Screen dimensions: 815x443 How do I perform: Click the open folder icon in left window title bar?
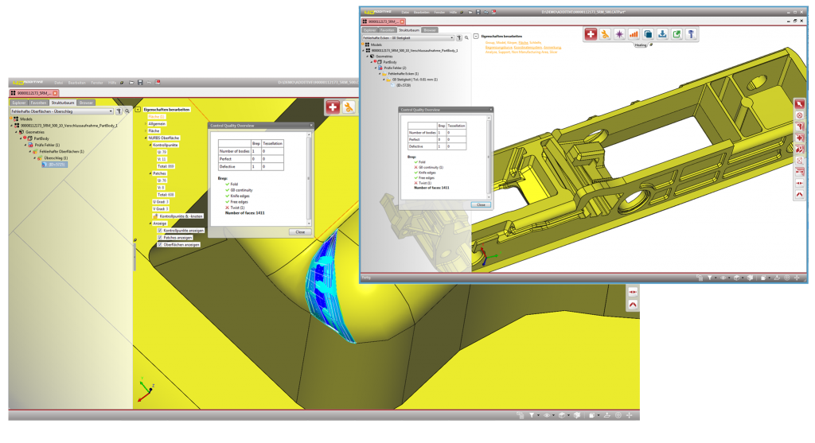point(131,83)
